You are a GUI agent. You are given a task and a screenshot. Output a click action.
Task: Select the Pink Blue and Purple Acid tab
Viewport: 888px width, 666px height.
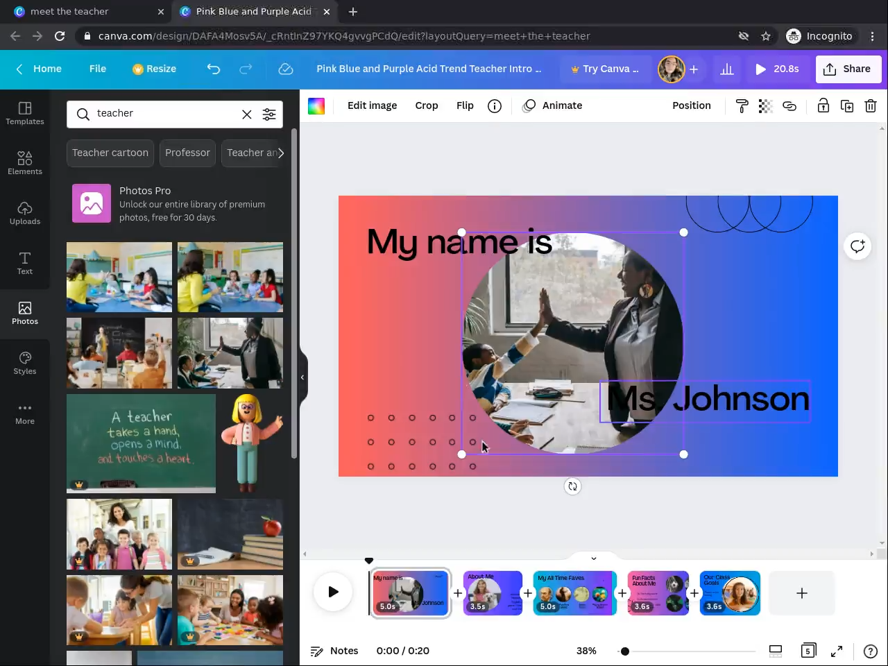click(254, 11)
